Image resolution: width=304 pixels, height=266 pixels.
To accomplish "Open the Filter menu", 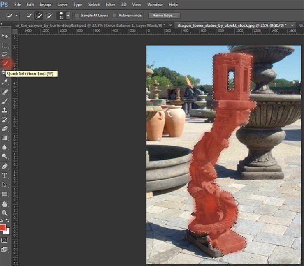I will tap(110, 5).
